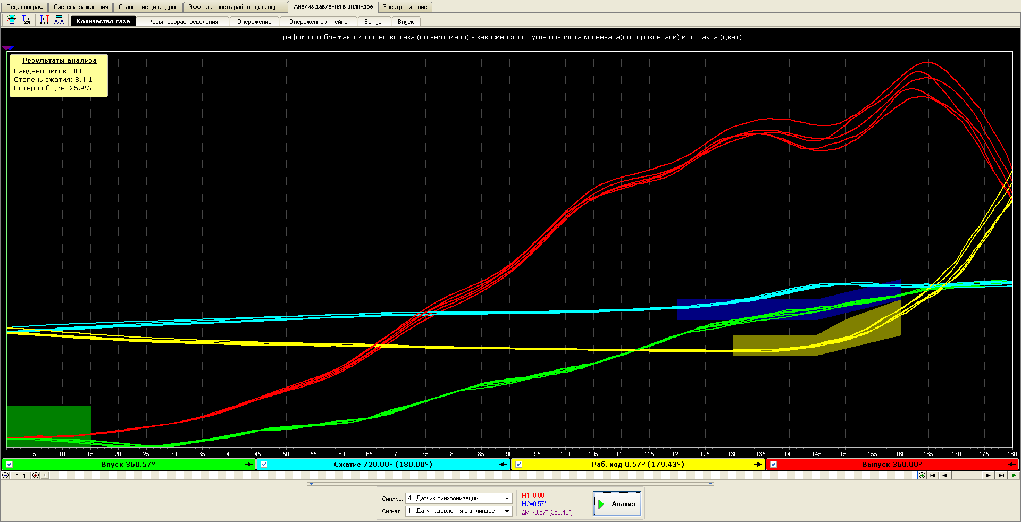The image size is (1021, 522).
Task: Click the 1:1 zoom reset button
Action: [21, 476]
